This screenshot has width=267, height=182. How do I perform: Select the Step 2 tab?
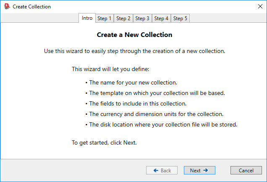[123, 18]
